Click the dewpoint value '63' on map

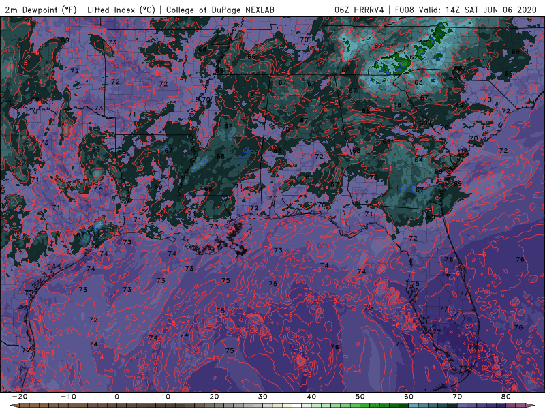[x=418, y=82]
